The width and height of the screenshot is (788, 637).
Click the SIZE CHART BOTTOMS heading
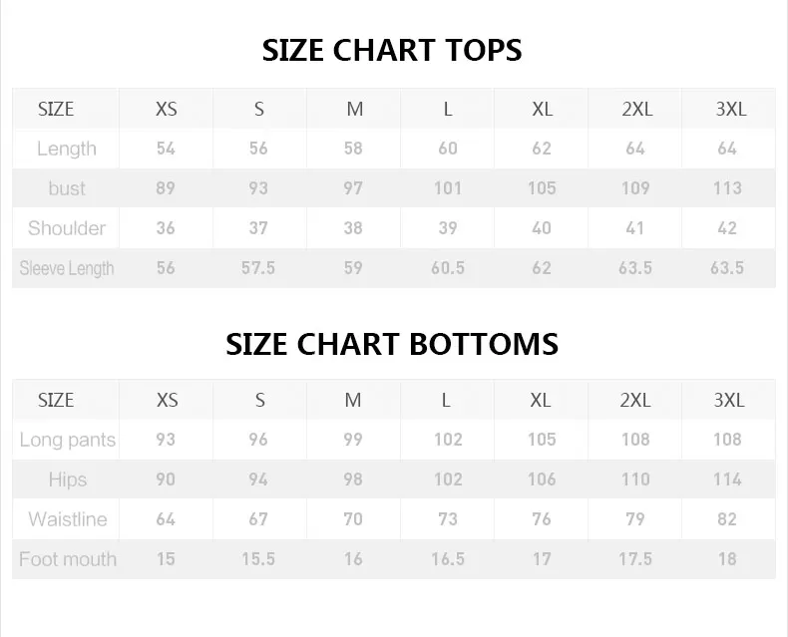point(392,344)
